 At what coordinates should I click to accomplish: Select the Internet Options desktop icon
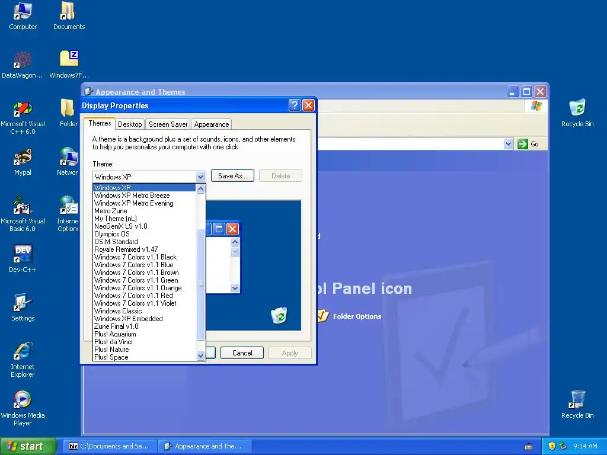point(68,214)
